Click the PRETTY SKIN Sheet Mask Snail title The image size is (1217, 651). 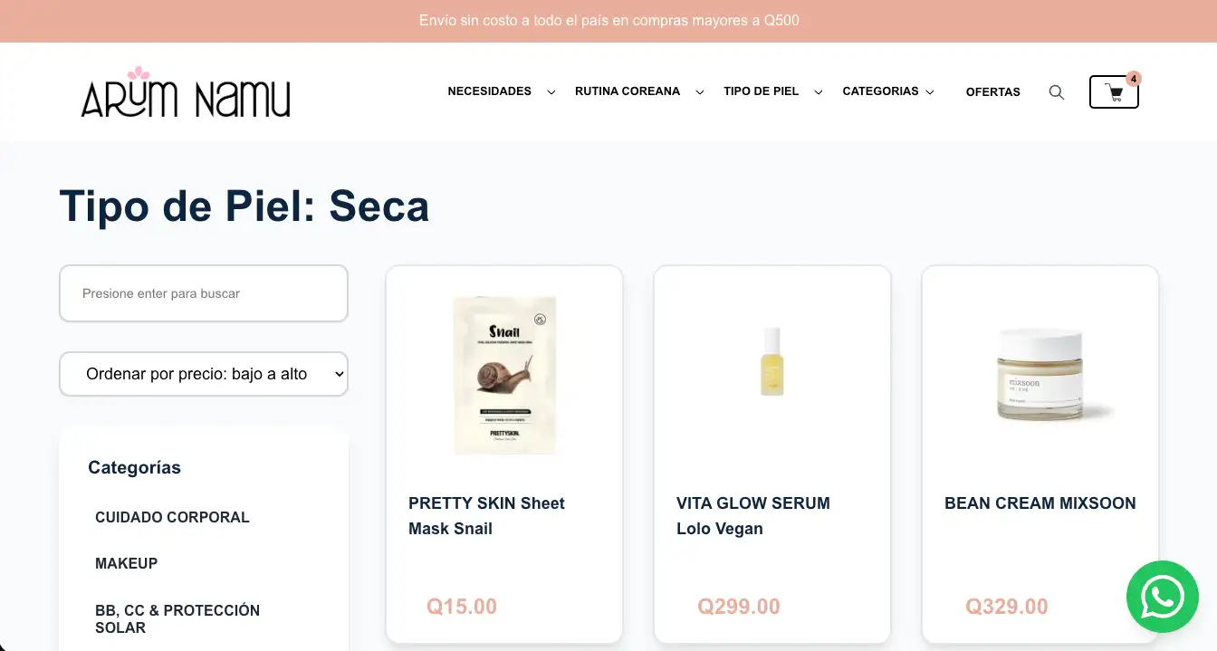pyautogui.click(x=486, y=515)
